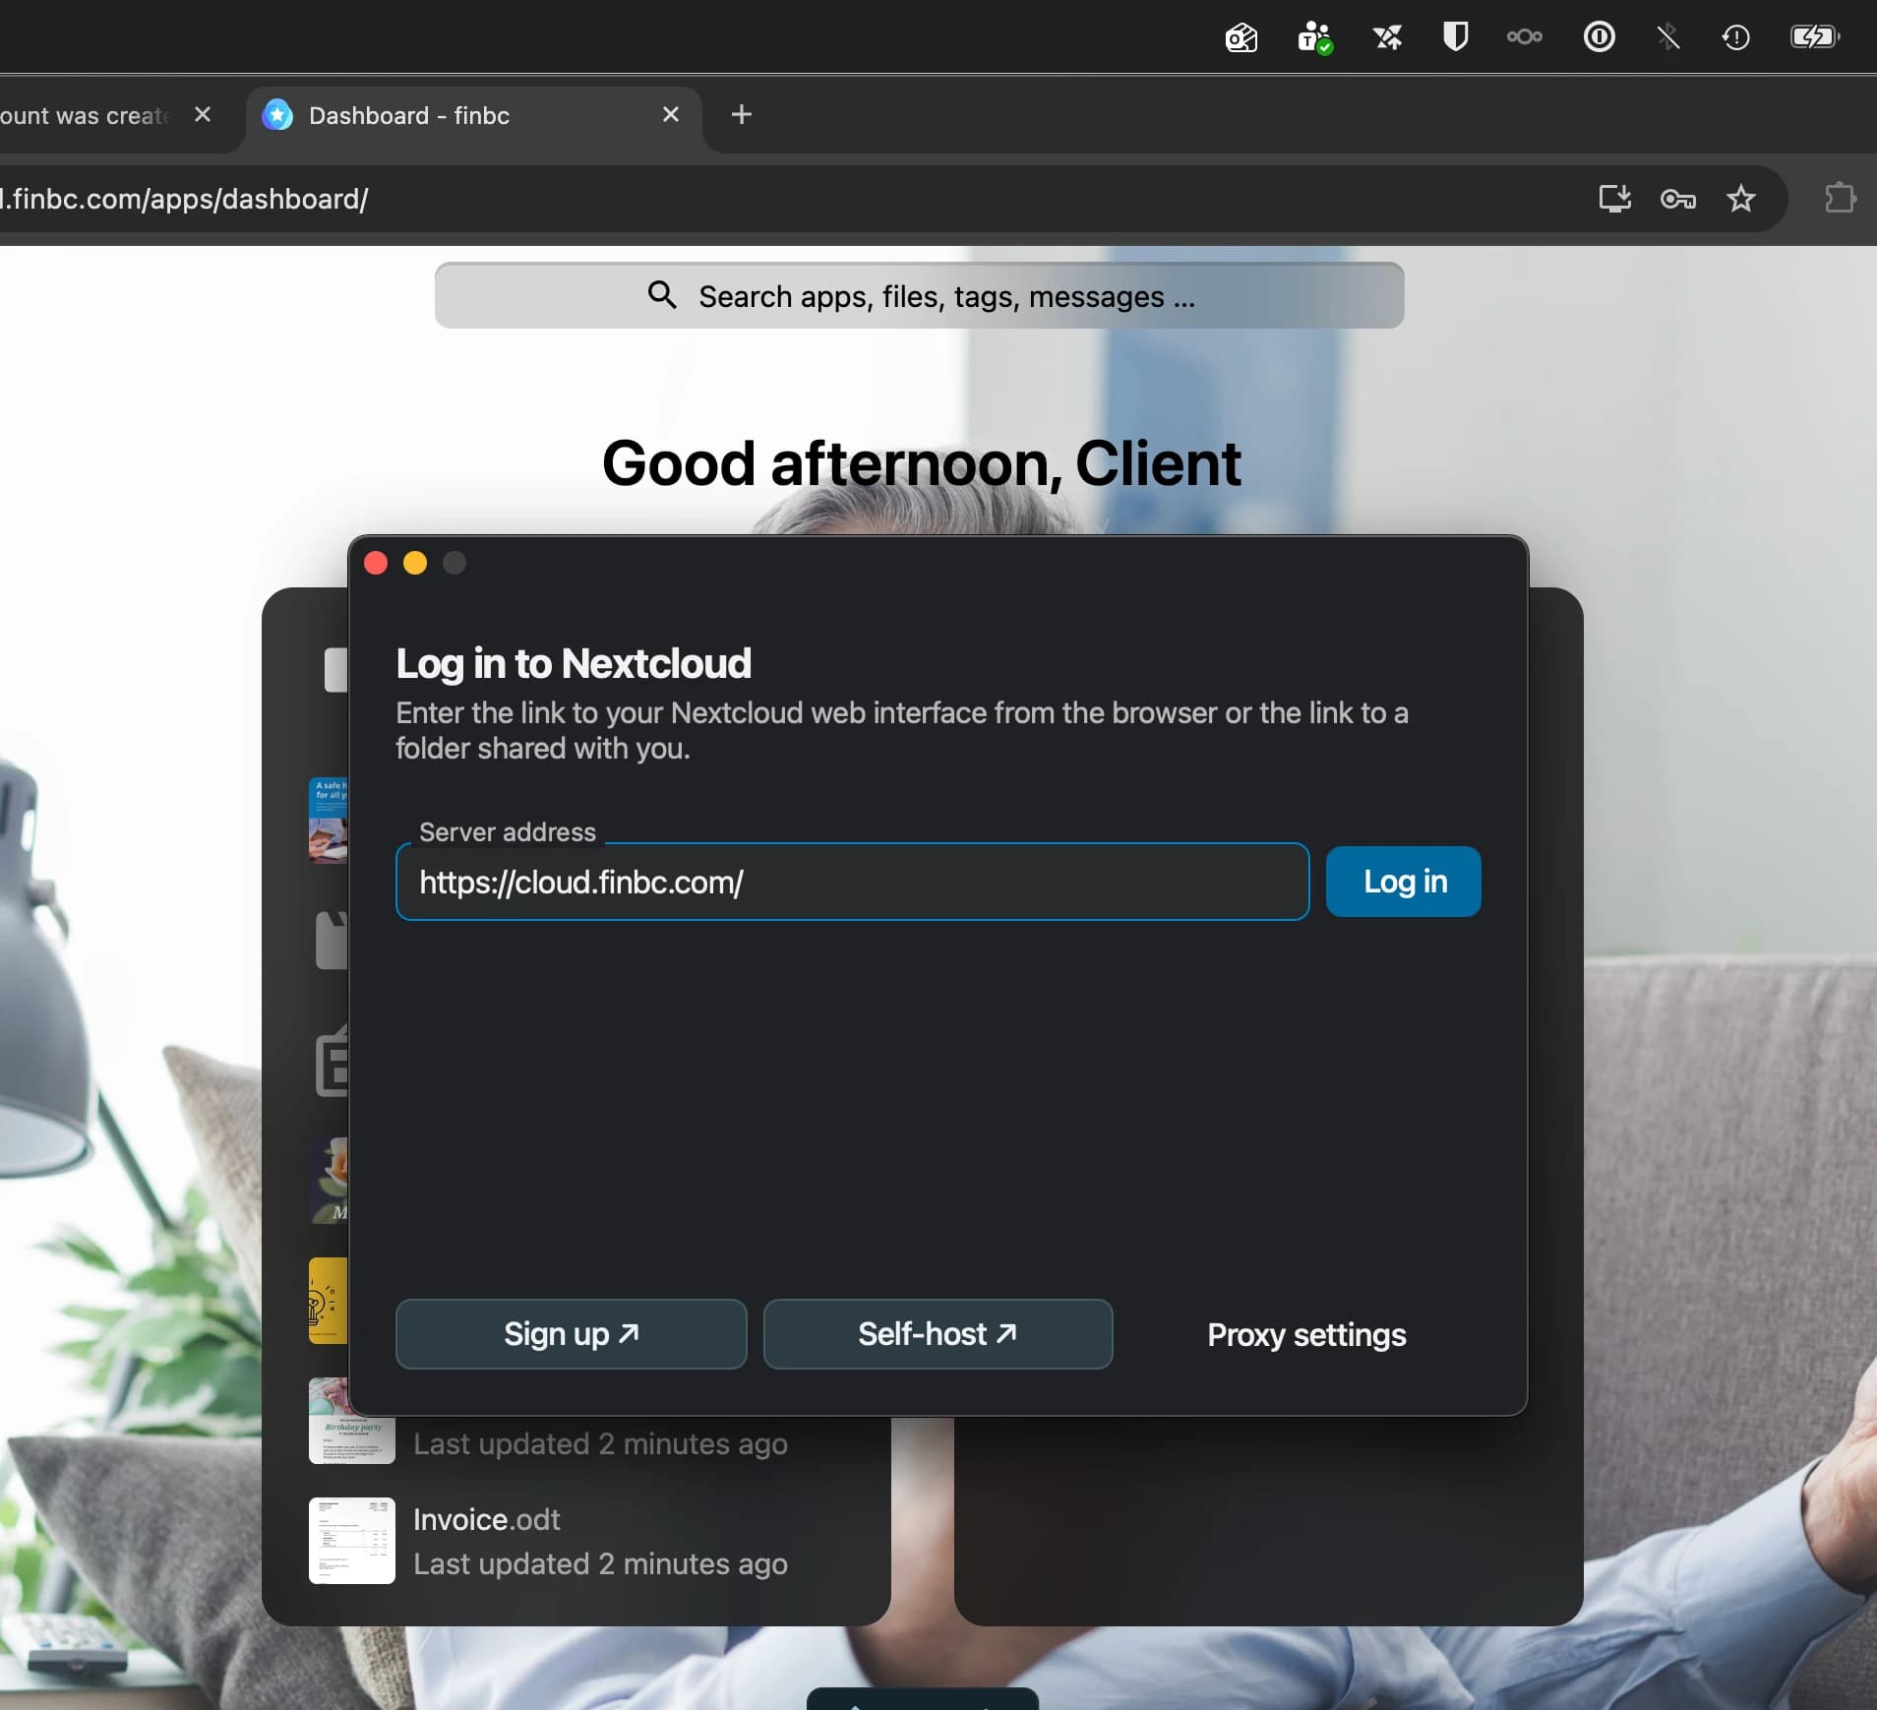Click the browser address bar URL

coord(185,199)
